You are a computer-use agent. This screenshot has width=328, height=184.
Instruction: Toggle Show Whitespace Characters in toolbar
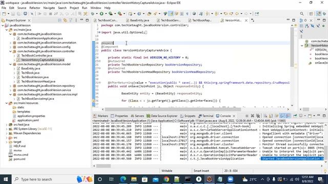coord(187,14)
